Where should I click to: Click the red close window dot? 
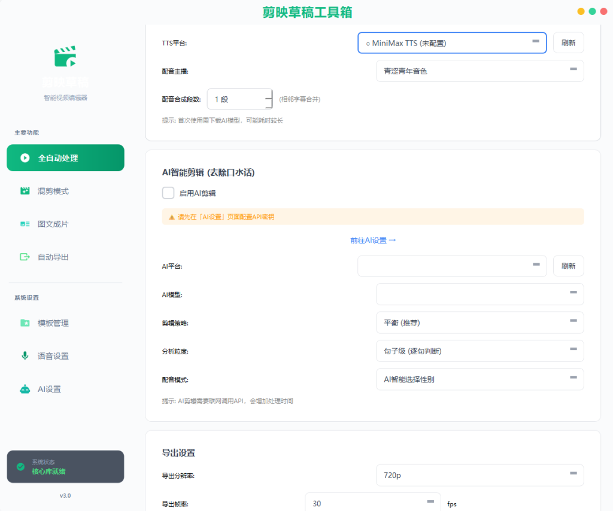click(603, 11)
